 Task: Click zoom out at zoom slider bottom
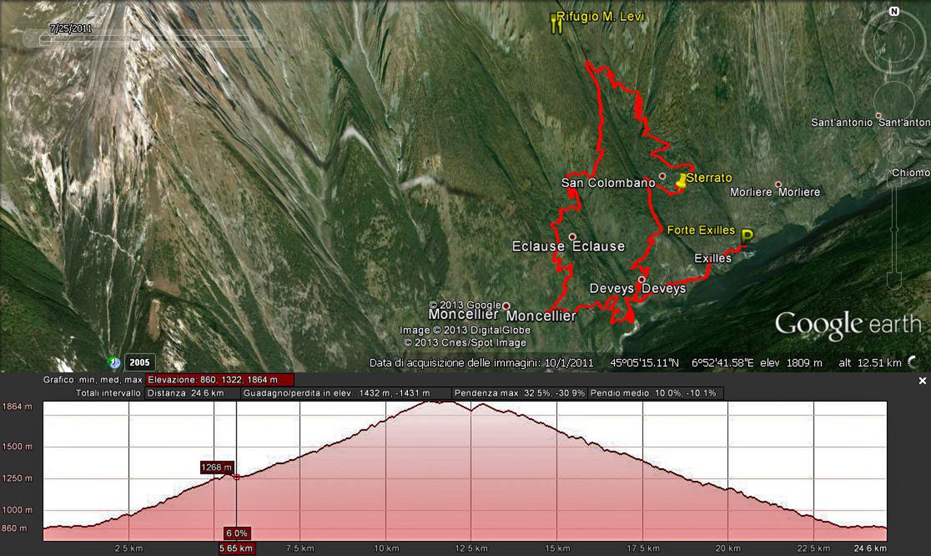tap(894, 281)
